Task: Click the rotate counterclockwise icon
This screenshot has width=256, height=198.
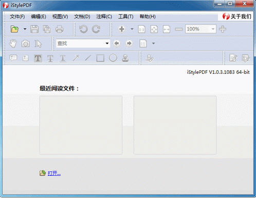Action: click(83, 29)
